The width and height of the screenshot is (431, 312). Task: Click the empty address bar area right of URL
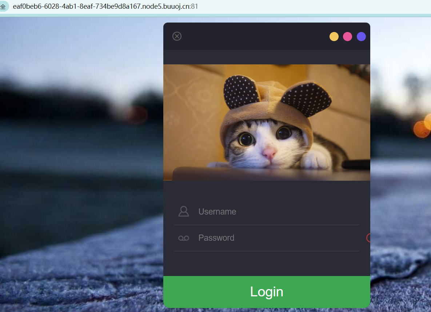point(309,7)
